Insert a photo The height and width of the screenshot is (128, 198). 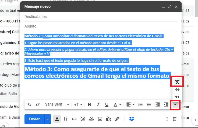100,119
